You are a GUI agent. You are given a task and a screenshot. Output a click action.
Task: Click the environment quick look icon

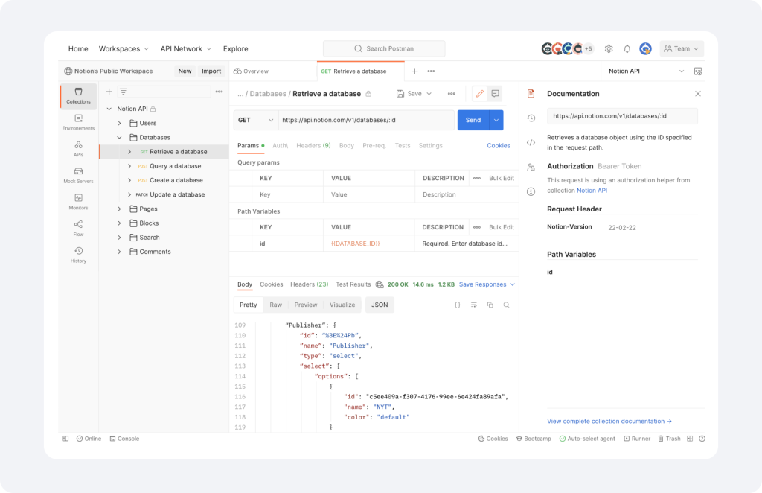[x=698, y=71]
